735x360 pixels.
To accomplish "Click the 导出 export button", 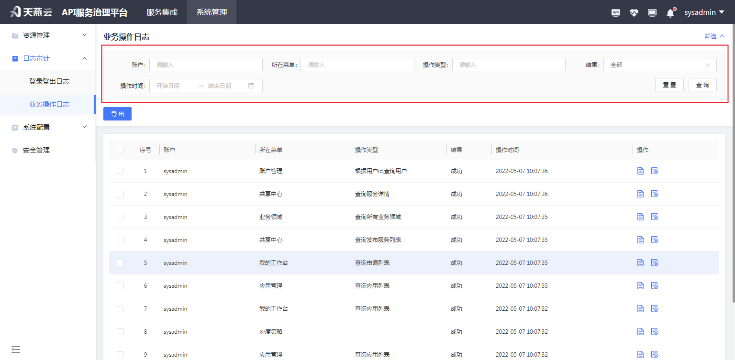I will [117, 114].
